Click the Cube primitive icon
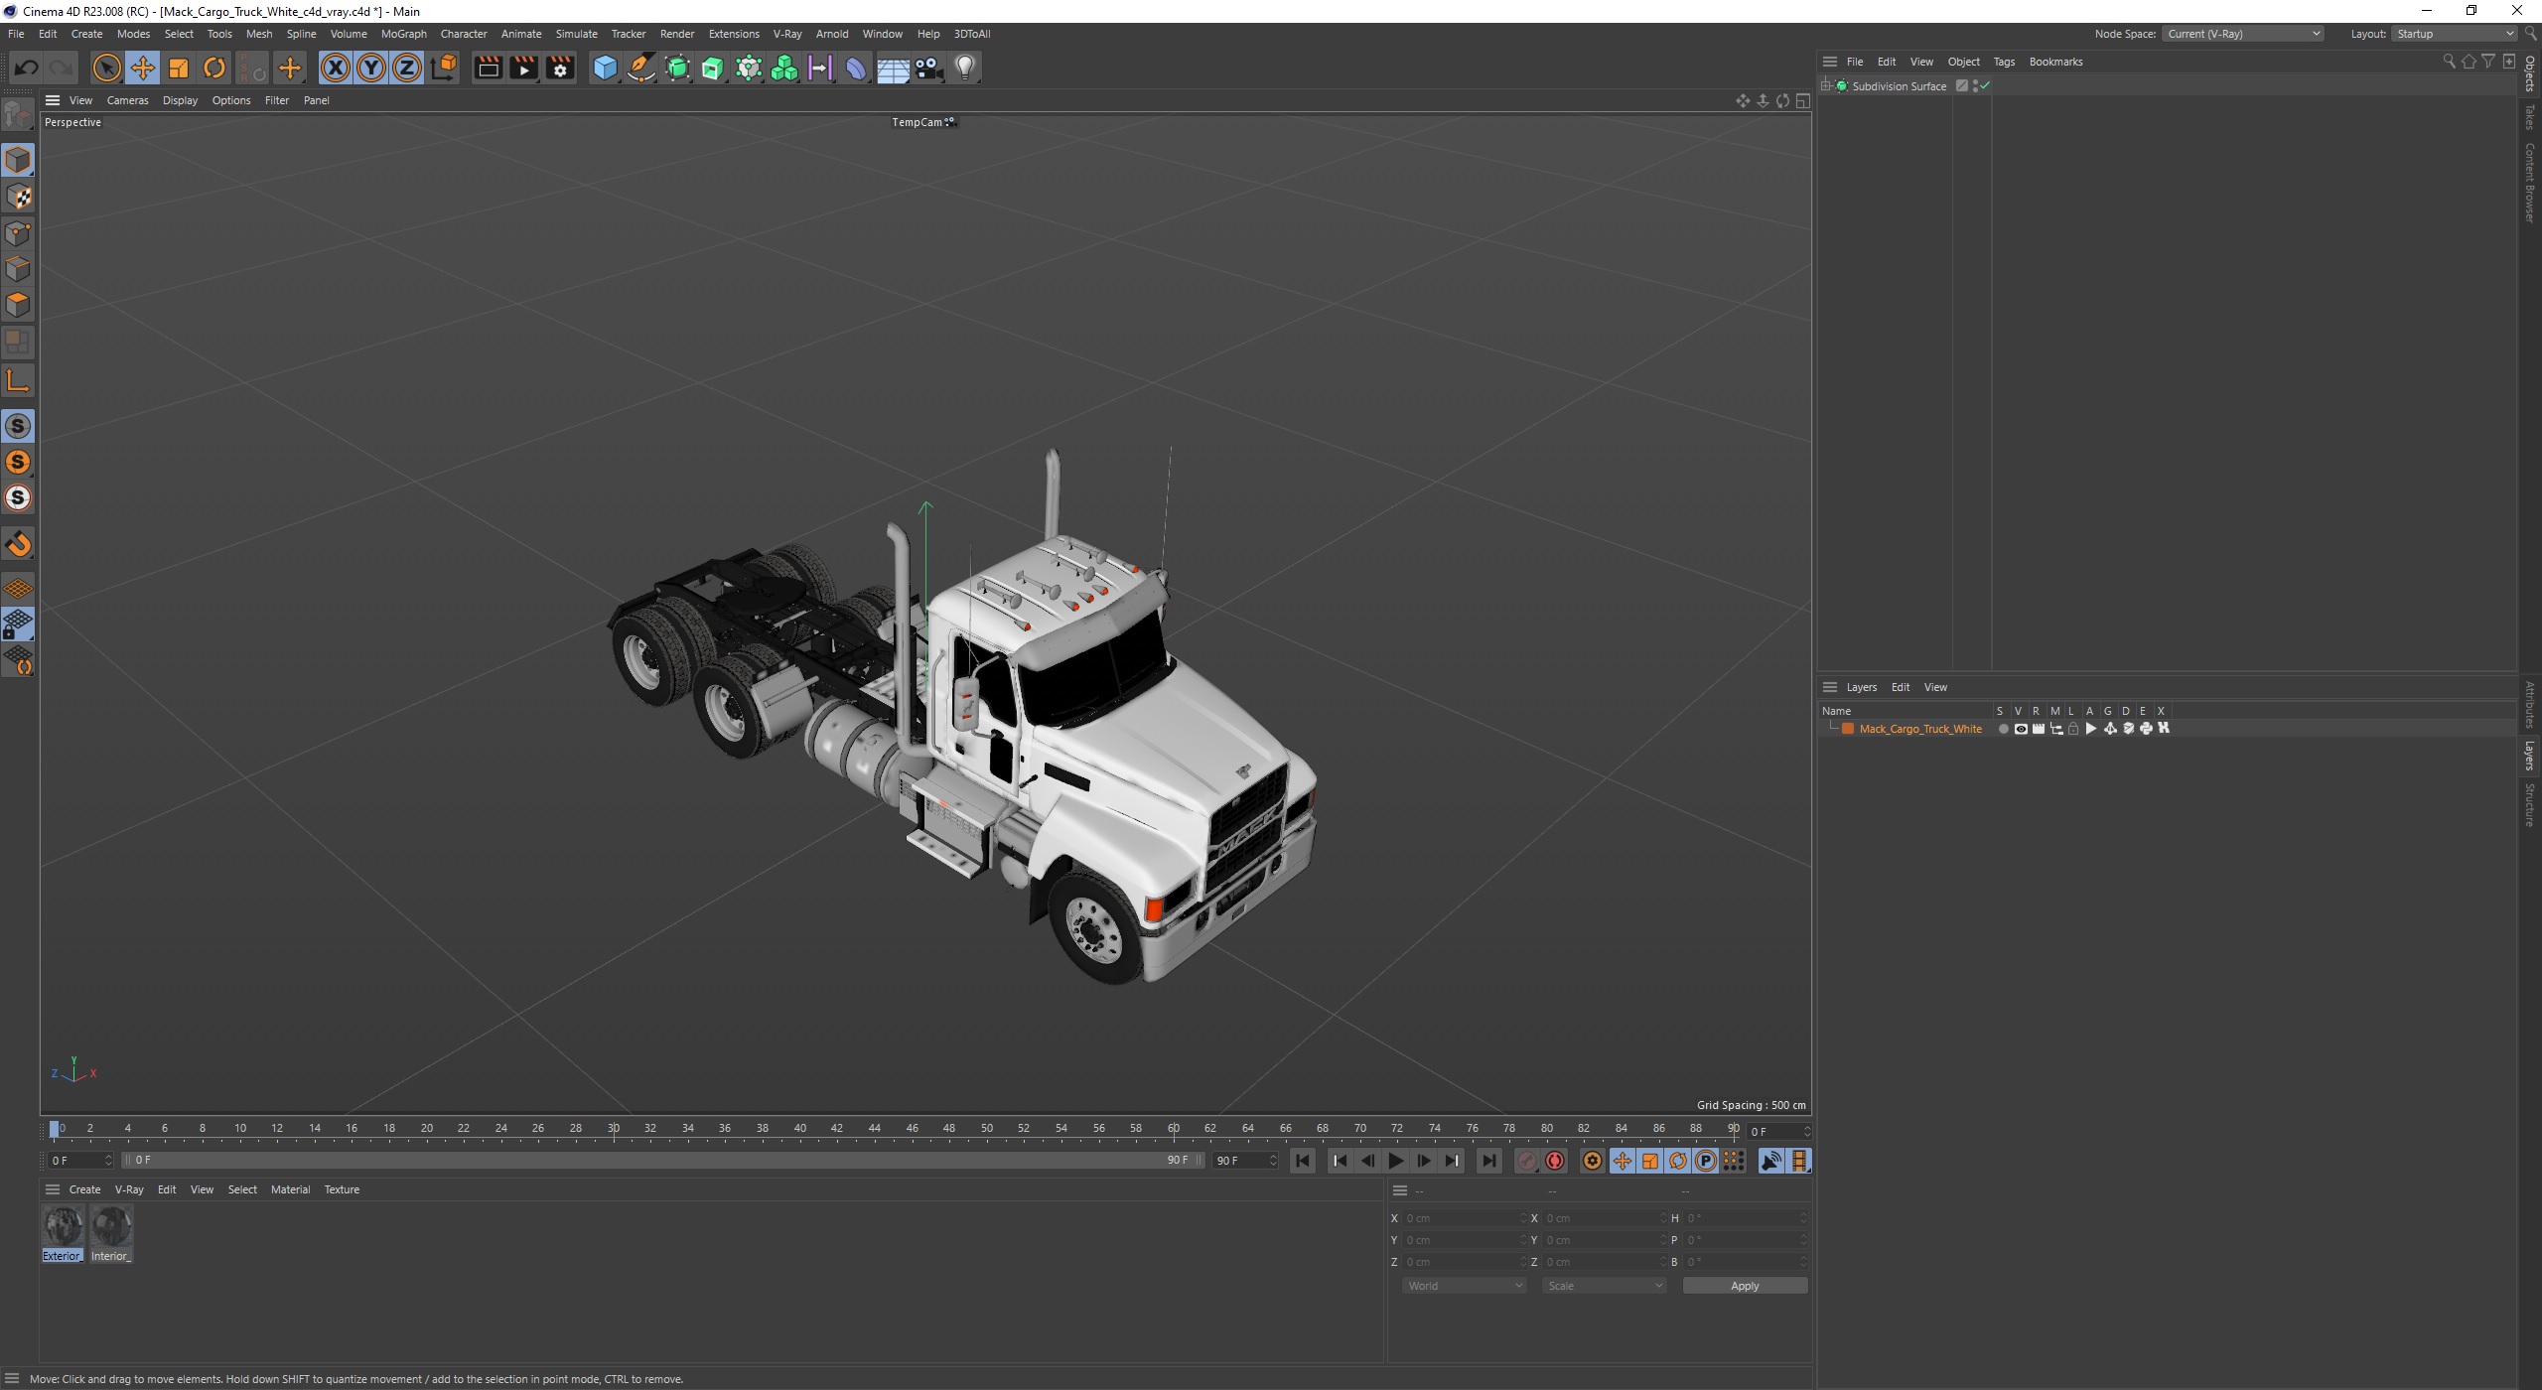Image resolution: width=2542 pixels, height=1390 pixels. [x=605, y=68]
